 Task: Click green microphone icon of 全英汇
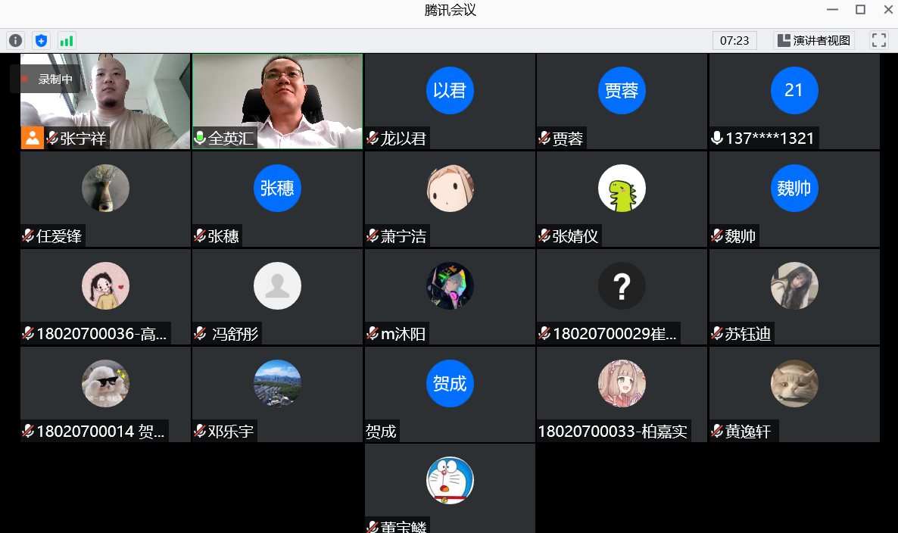point(200,138)
